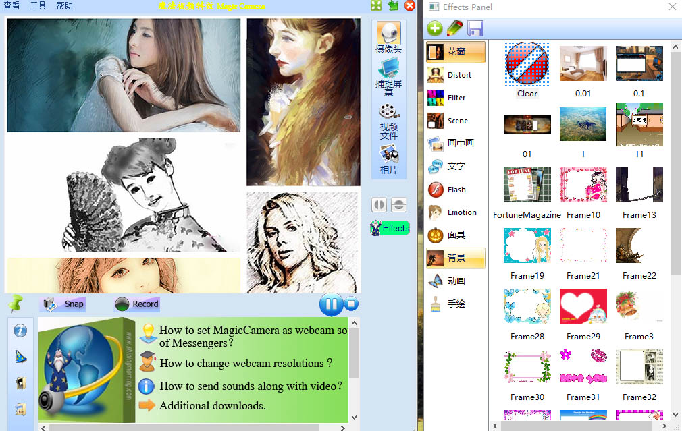Apply the effect thumbnail labeled 1
The image size is (682, 431).
(x=583, y=124)
